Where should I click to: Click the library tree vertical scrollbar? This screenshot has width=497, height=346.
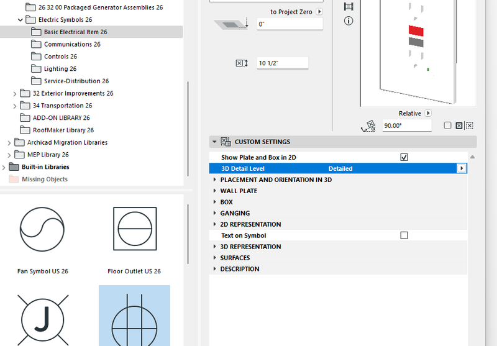[188, 129]
